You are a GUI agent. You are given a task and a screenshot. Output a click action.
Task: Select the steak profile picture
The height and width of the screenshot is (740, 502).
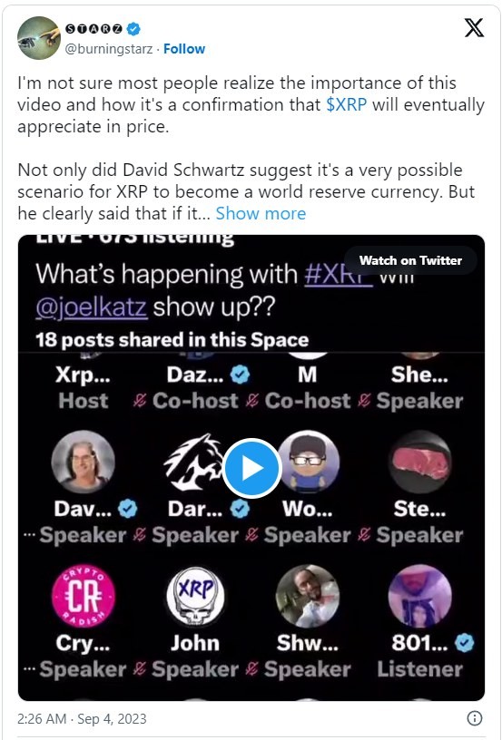tap(419, 462)
